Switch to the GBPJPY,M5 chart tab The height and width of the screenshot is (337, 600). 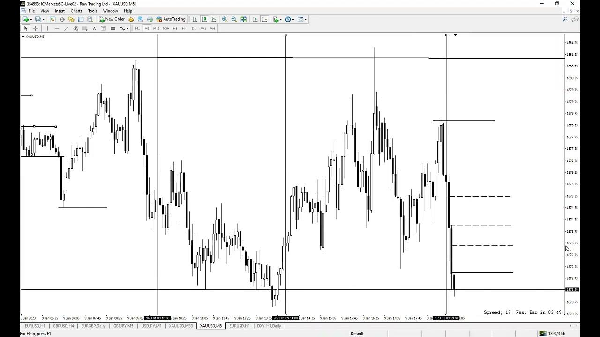click(x=123, y=326)
